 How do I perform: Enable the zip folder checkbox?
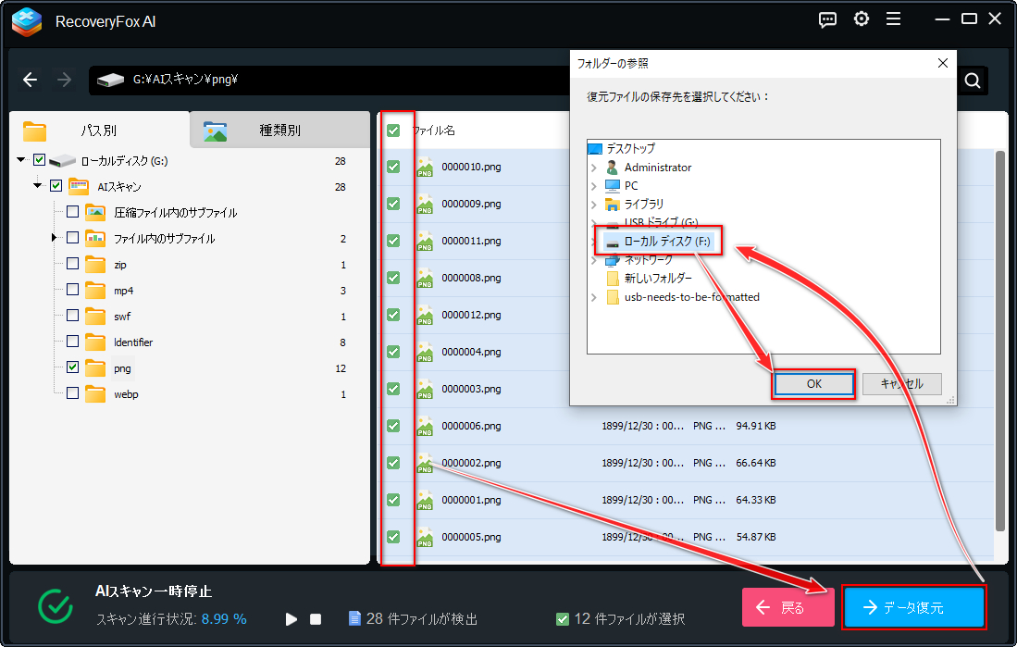[71, 264]
